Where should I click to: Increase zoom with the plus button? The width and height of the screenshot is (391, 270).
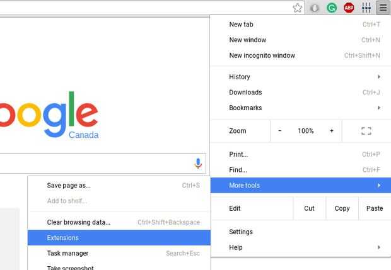point(332,131)
